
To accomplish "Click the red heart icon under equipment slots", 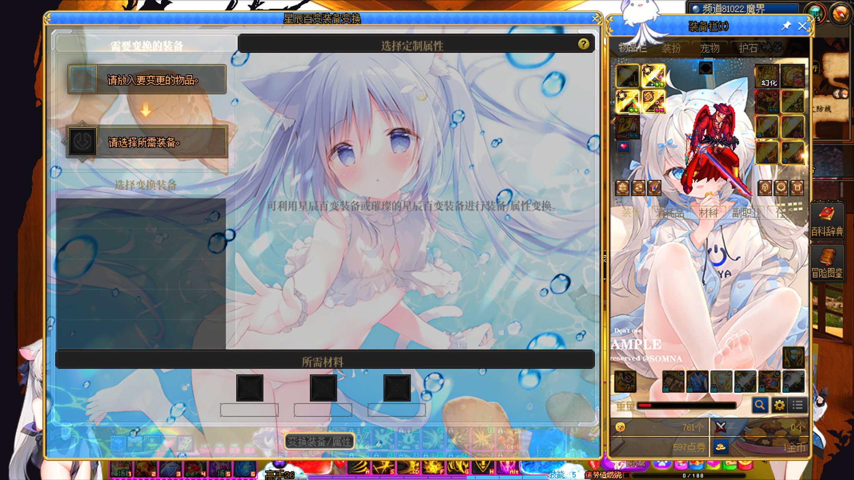I will (624, 147).
